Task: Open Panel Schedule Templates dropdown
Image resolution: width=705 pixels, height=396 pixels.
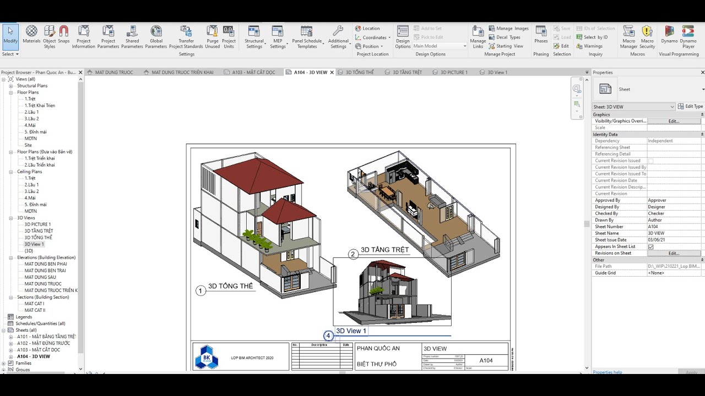Action: tap(307, 36)
